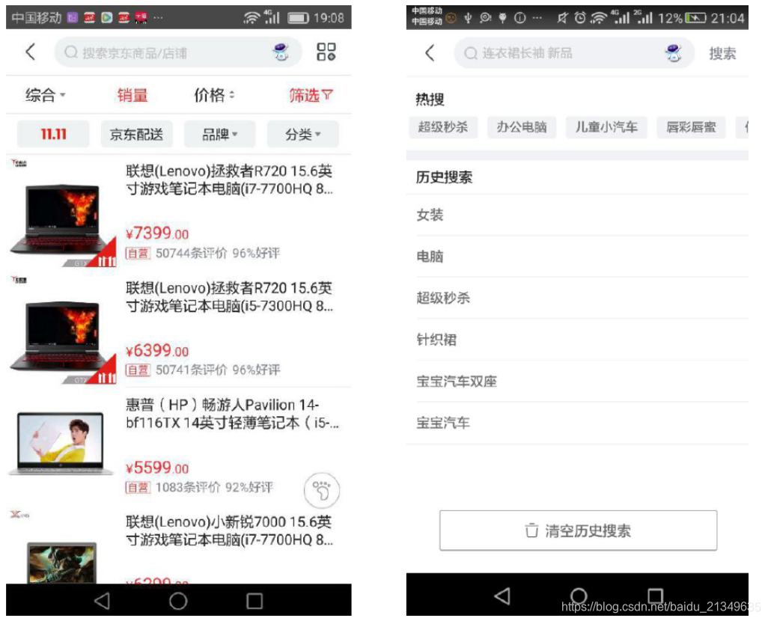The width and height of the screenshot is (768, 621).
Task: Open the Lenovo R720 i5-7300HQ title
Action: 229,297
